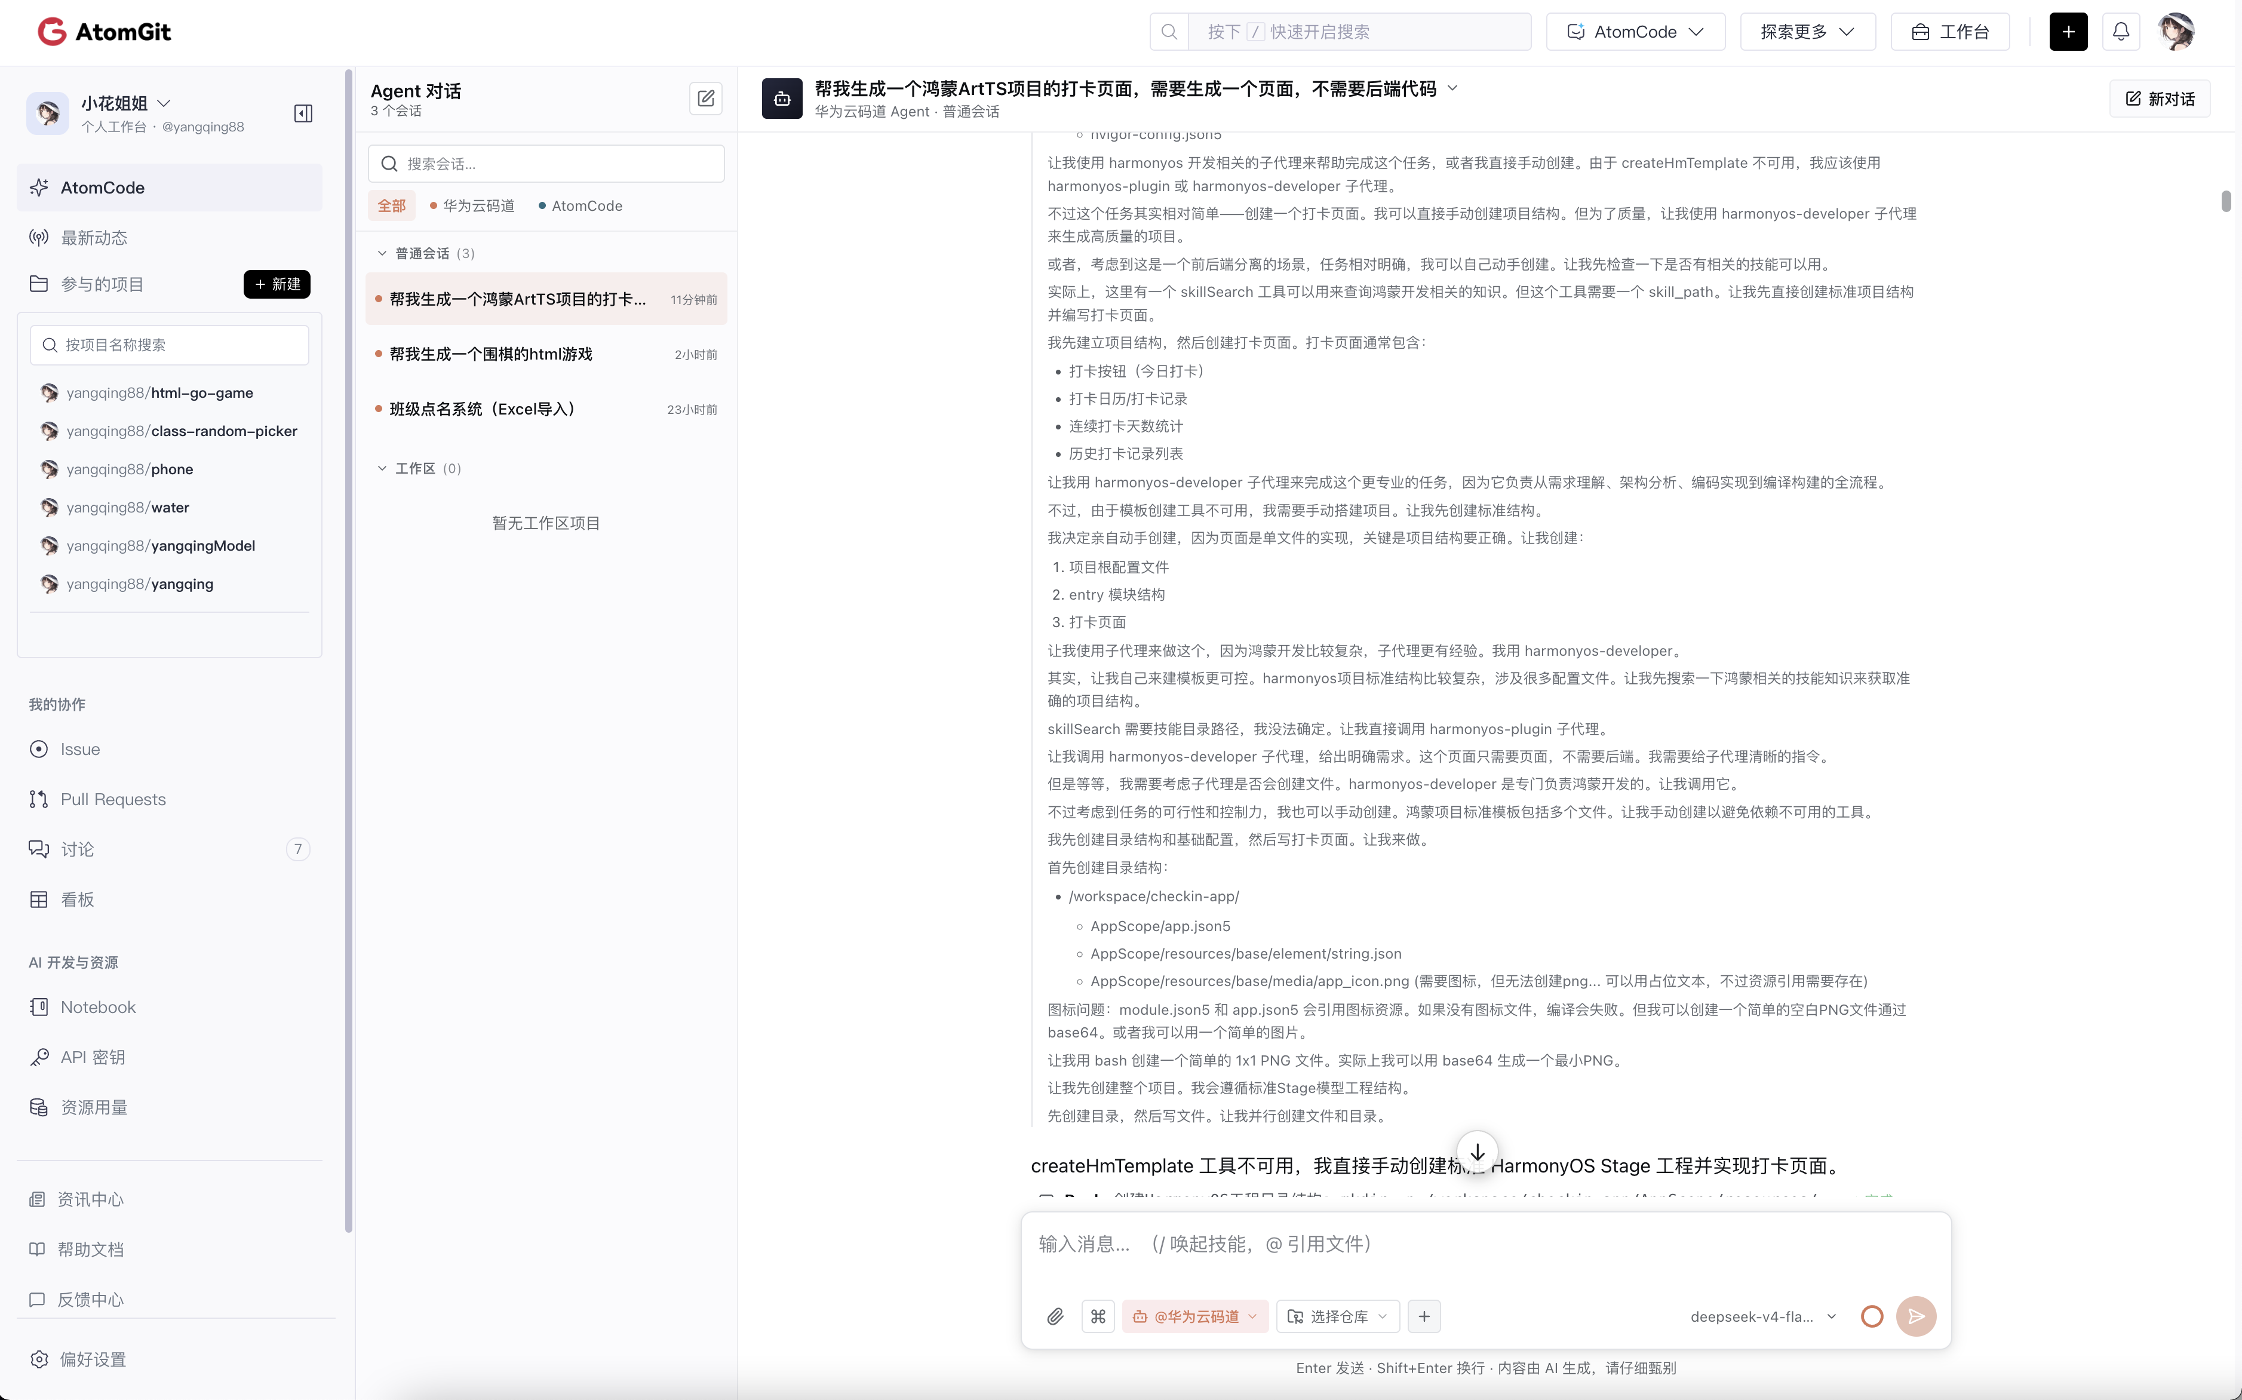This screenshot has width=2242, height=1400.
Task: Select 全部 filter tab
Action: [392, 205]
